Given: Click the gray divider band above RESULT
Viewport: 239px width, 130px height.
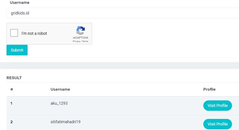Looking at the screenshot, I should [119, 66].
